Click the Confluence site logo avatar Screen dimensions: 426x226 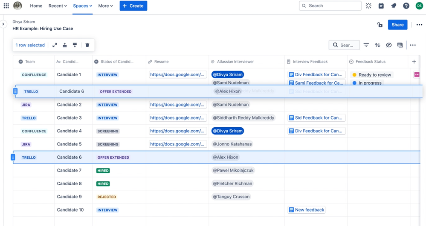[x=17, y=6]
